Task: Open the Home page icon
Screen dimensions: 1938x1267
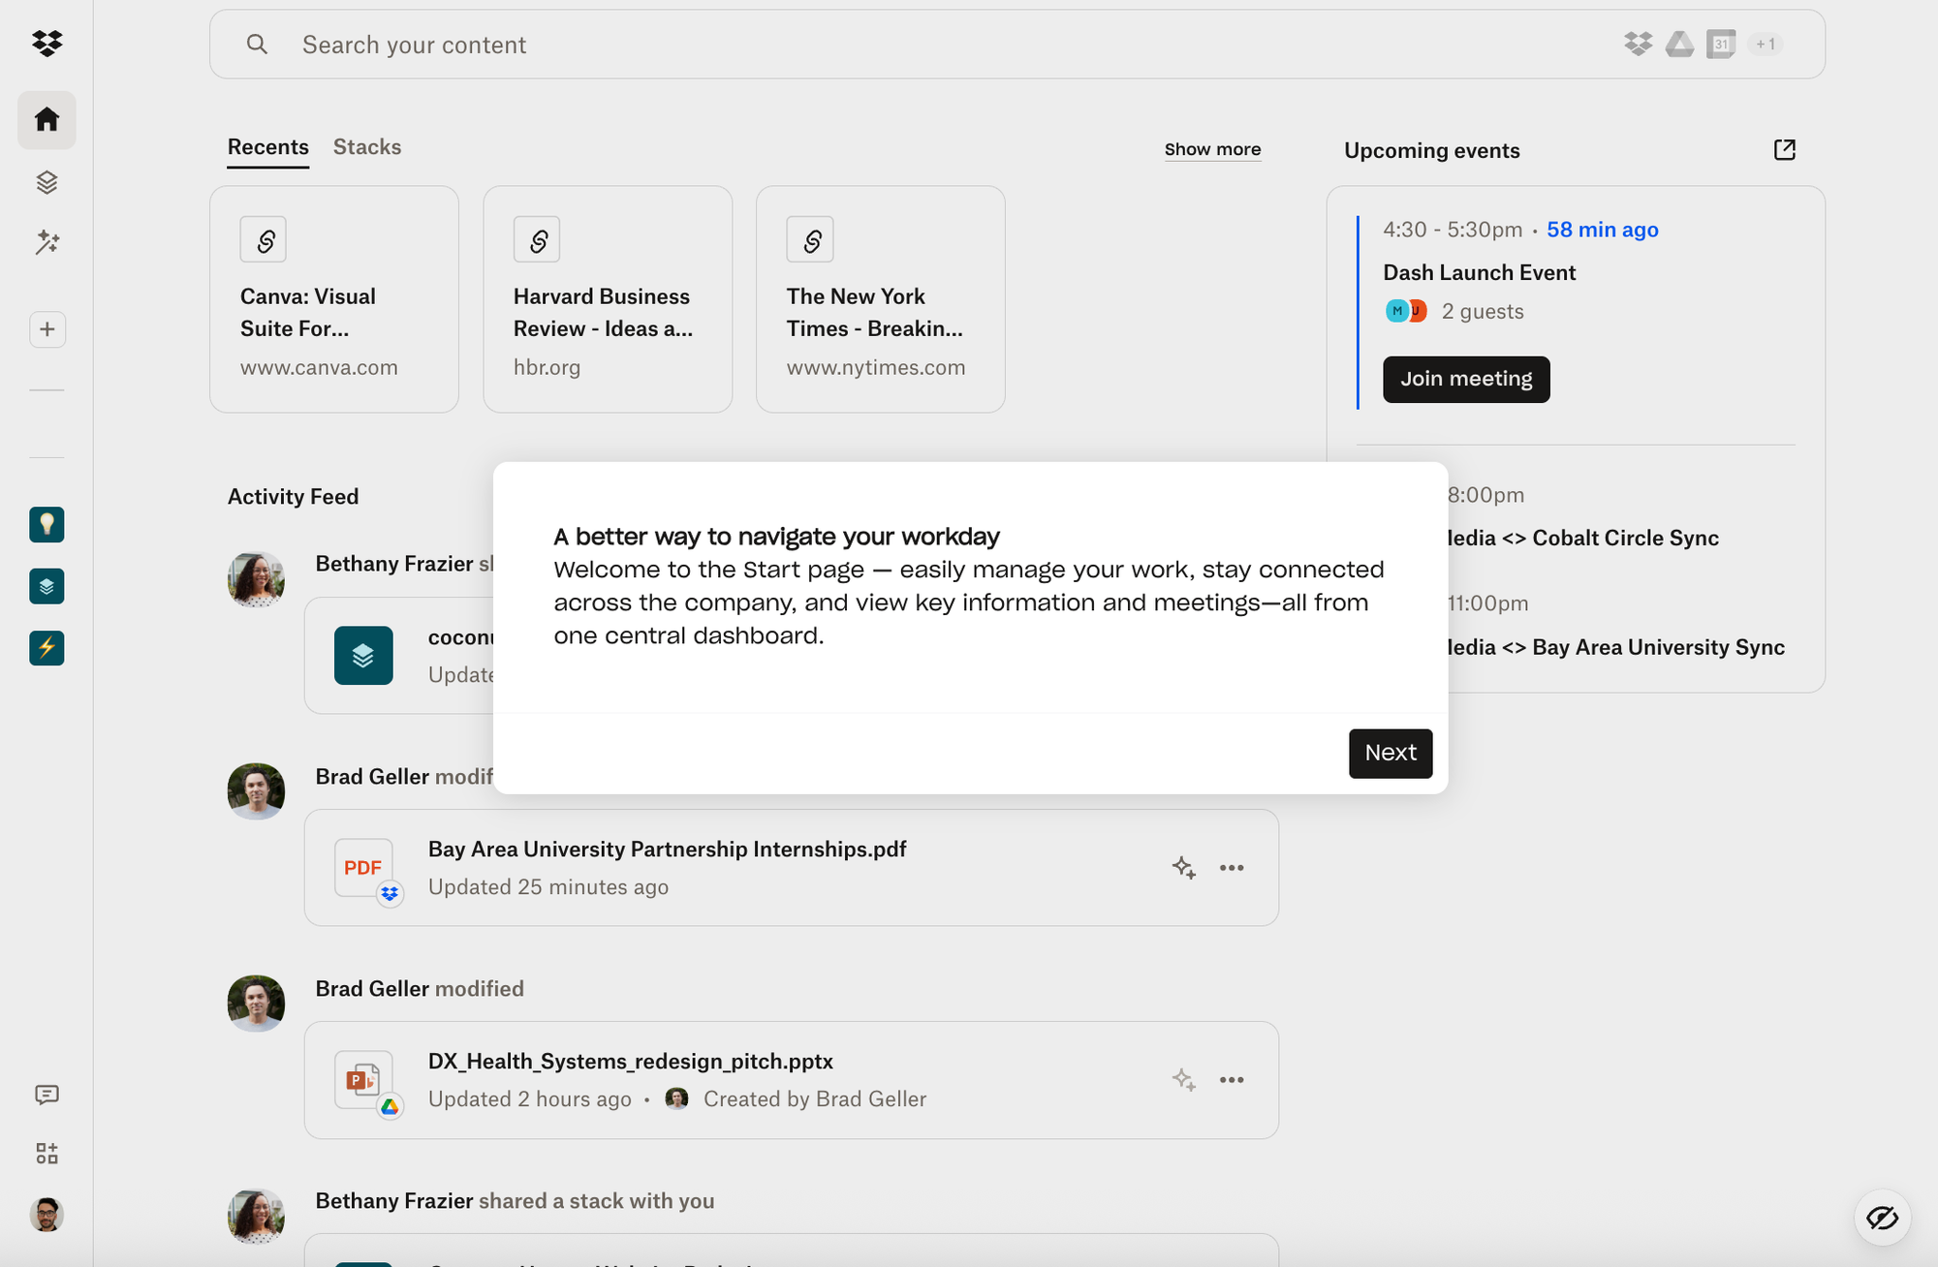Action: [x=47, y=119]
